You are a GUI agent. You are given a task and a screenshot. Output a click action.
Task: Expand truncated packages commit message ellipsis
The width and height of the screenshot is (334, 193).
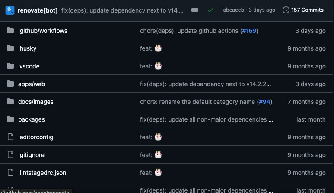(271, 119)
